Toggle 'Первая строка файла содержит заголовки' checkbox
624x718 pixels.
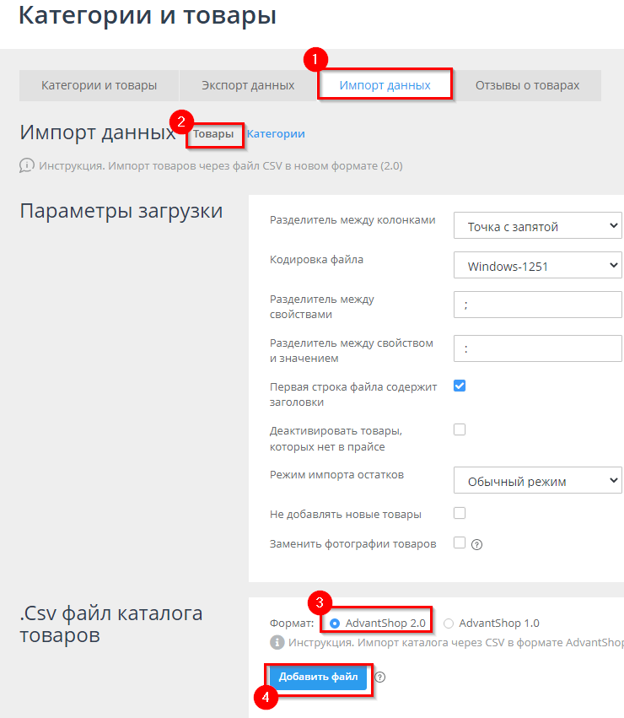click(460, 386)
